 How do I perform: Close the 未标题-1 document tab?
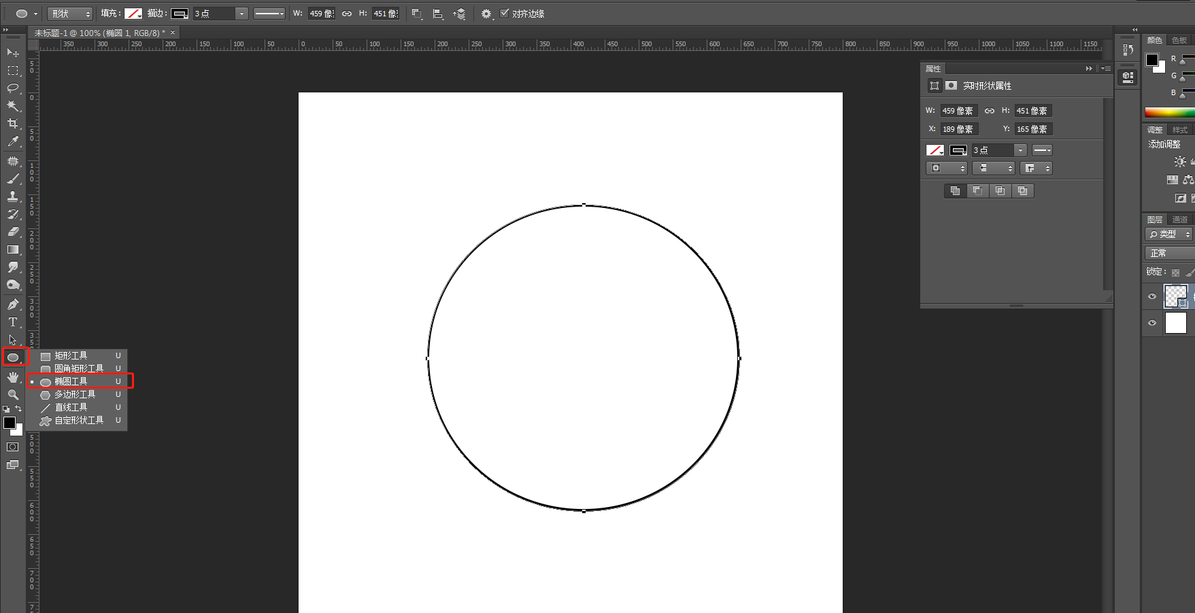(173, 33)
